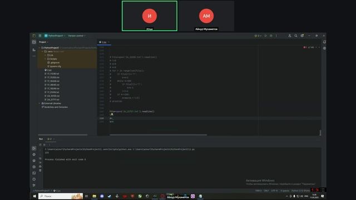Open 17_11338.txt file in tree

coord(52,74)
